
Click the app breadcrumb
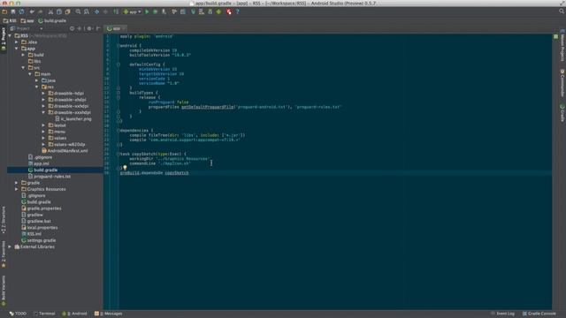click(x=27, y=21)
